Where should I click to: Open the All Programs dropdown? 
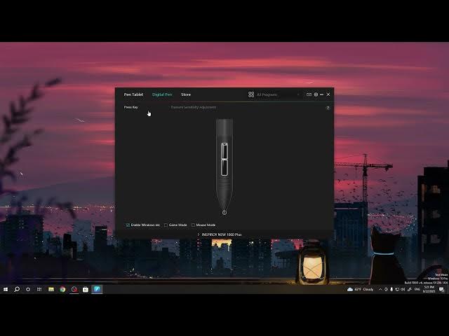[x=278, y=94]
